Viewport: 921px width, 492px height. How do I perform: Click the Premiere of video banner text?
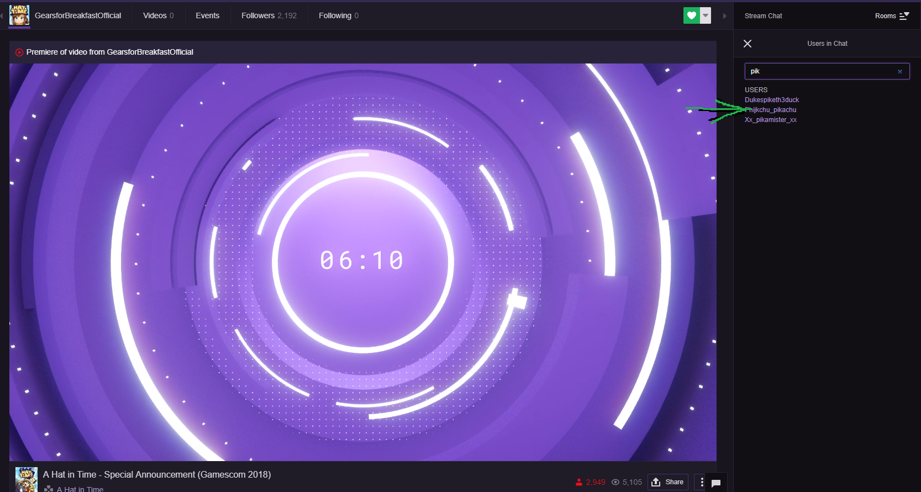point(110,52)
